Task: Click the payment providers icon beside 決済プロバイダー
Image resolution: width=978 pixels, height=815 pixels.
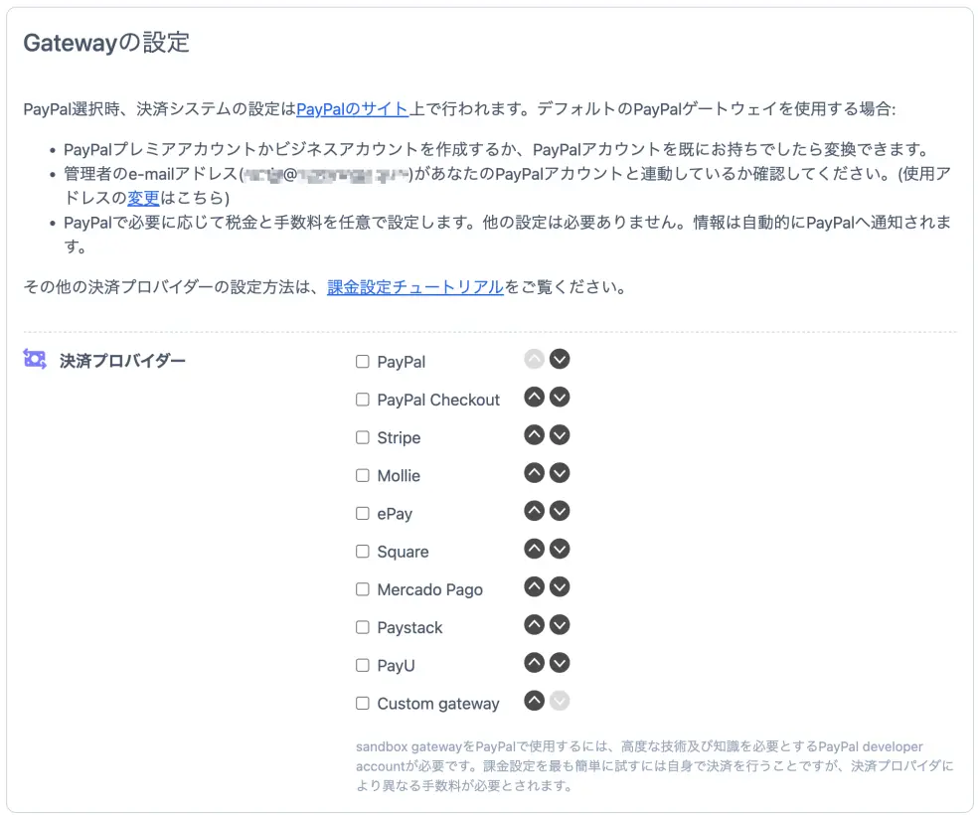Action: click(x=34, y=360)
